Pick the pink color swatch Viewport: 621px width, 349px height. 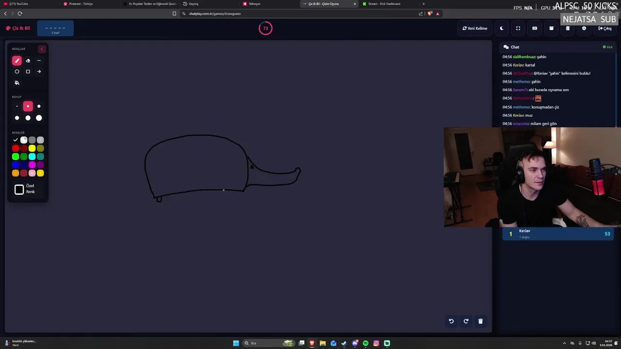click(x=32, y=173)
